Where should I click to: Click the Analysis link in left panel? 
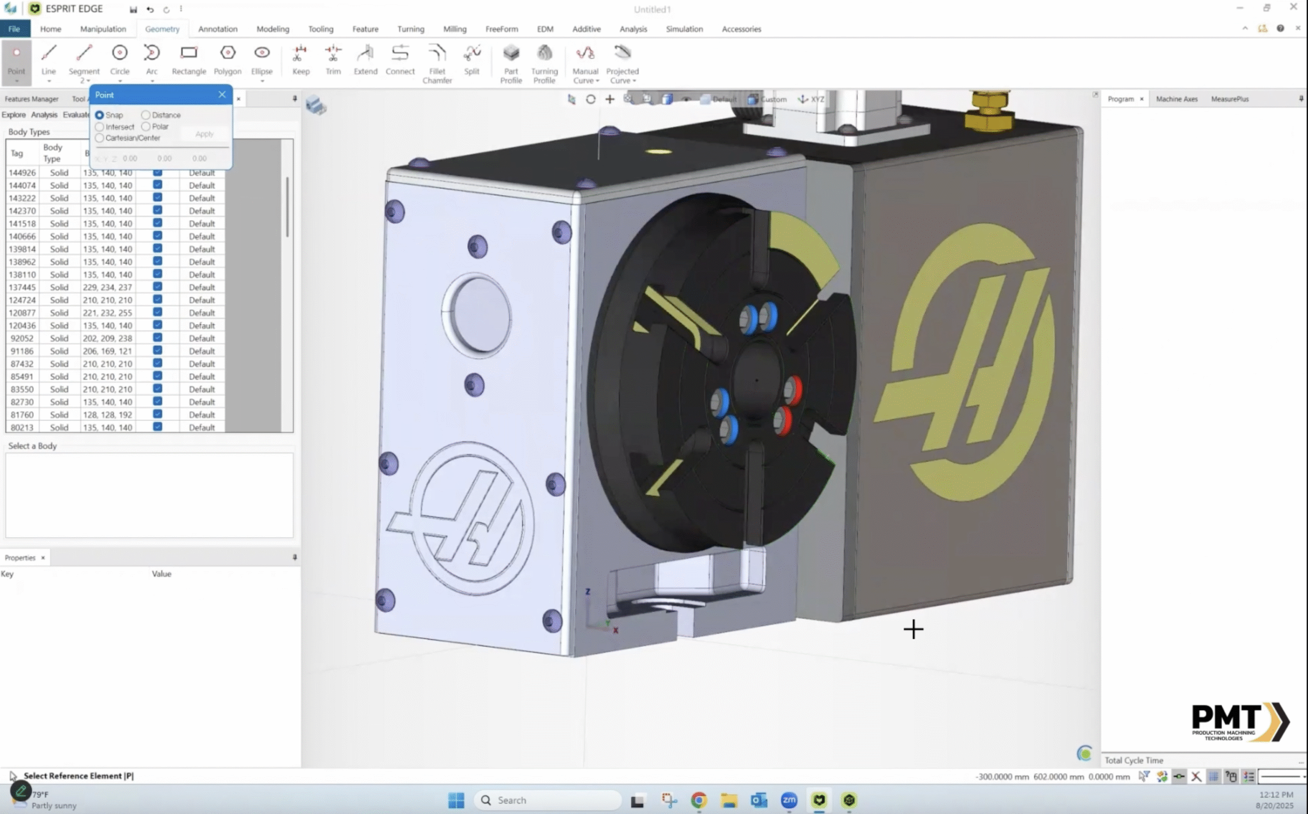(44, 114)
